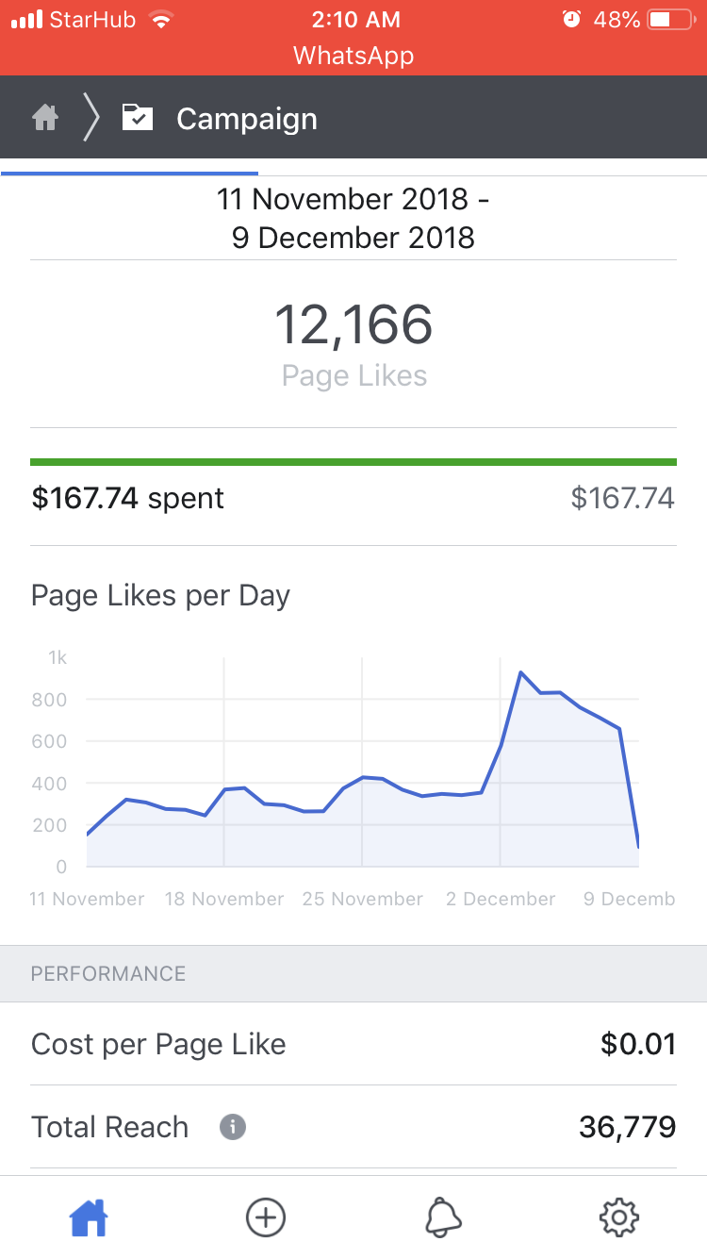Tap the Total Reach info icon

[x=233, y=1127]
